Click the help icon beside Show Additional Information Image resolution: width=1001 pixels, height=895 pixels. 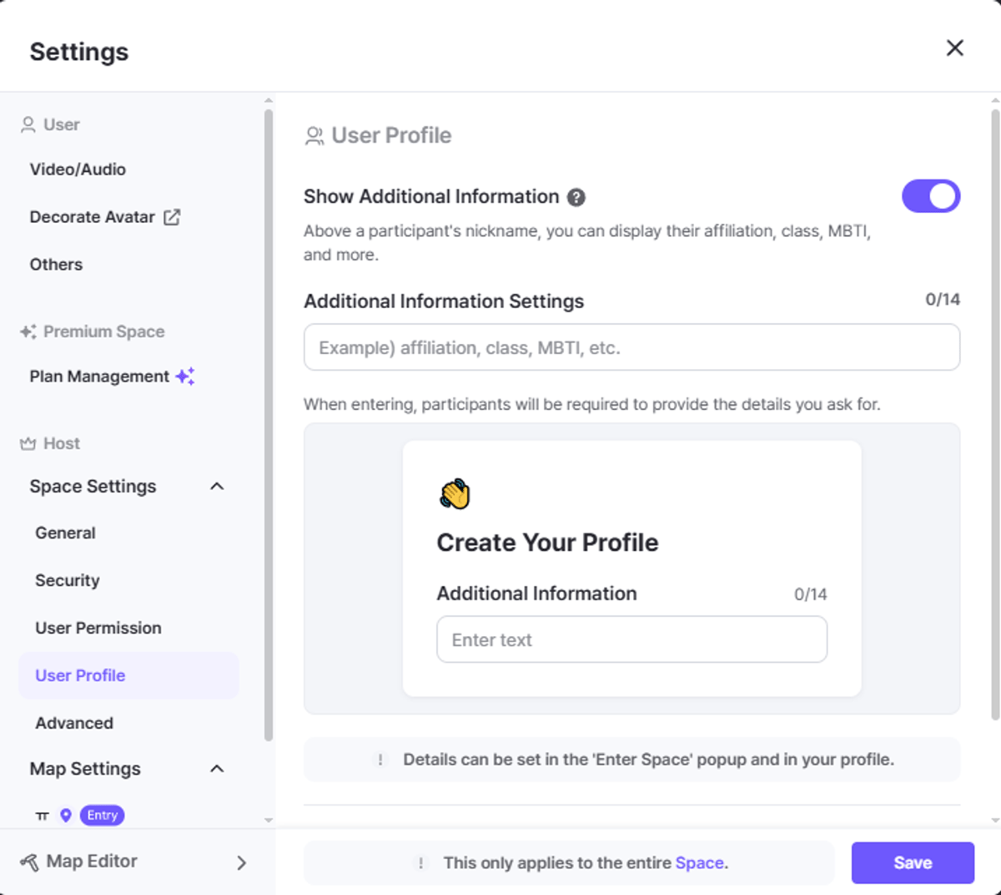coord(576,197)
